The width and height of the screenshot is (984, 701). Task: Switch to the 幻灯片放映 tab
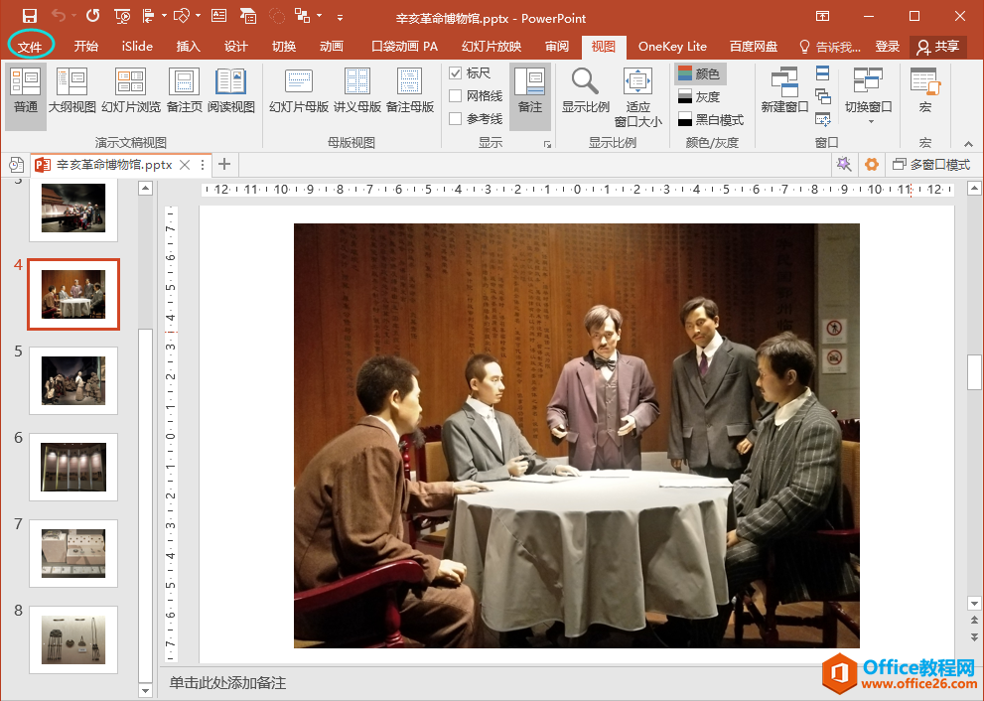[x=491, y=47]
